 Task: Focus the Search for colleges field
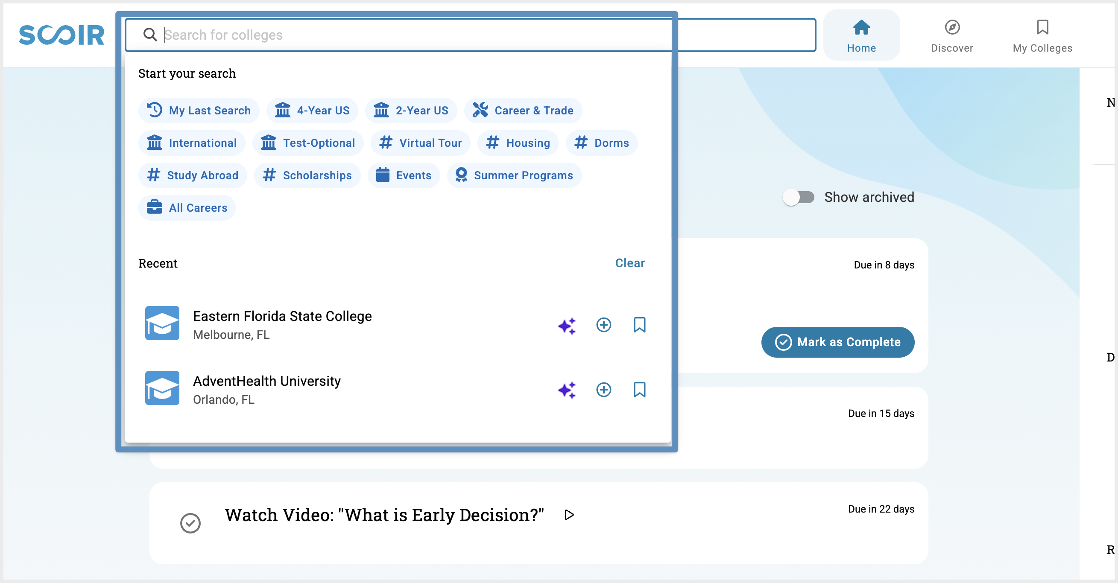pyautogui.click(x=471, y=35)
